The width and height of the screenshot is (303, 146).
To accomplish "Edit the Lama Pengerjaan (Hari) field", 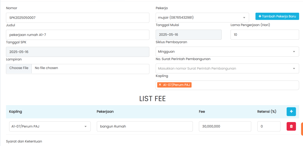I will (x=265, y=35).
